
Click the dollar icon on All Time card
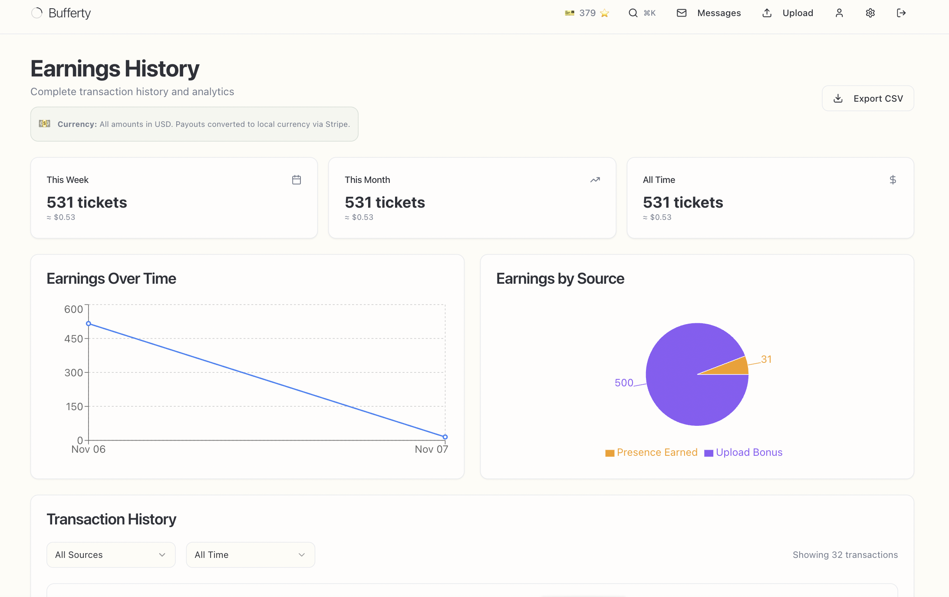click(x=892, y=179)
